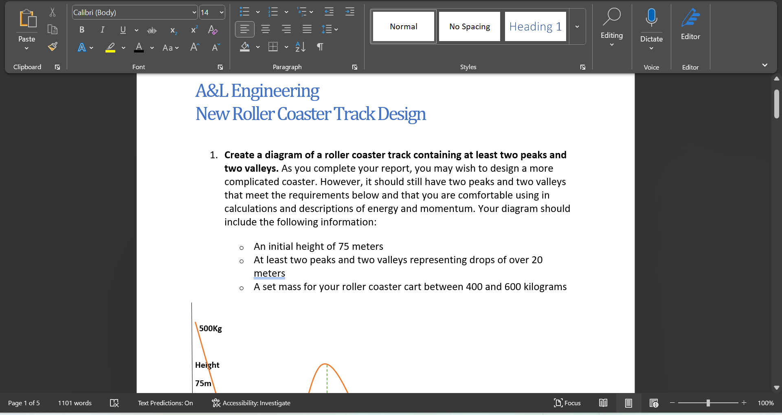Click the word count in the status bar
Image resolution: width=782 pixels, height=415 pixels.
click(74, 403)
